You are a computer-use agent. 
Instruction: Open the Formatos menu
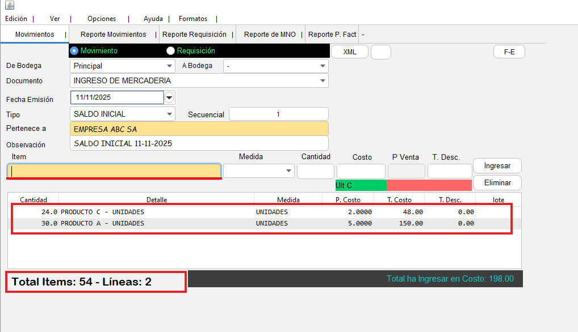(x=193, y=19)
